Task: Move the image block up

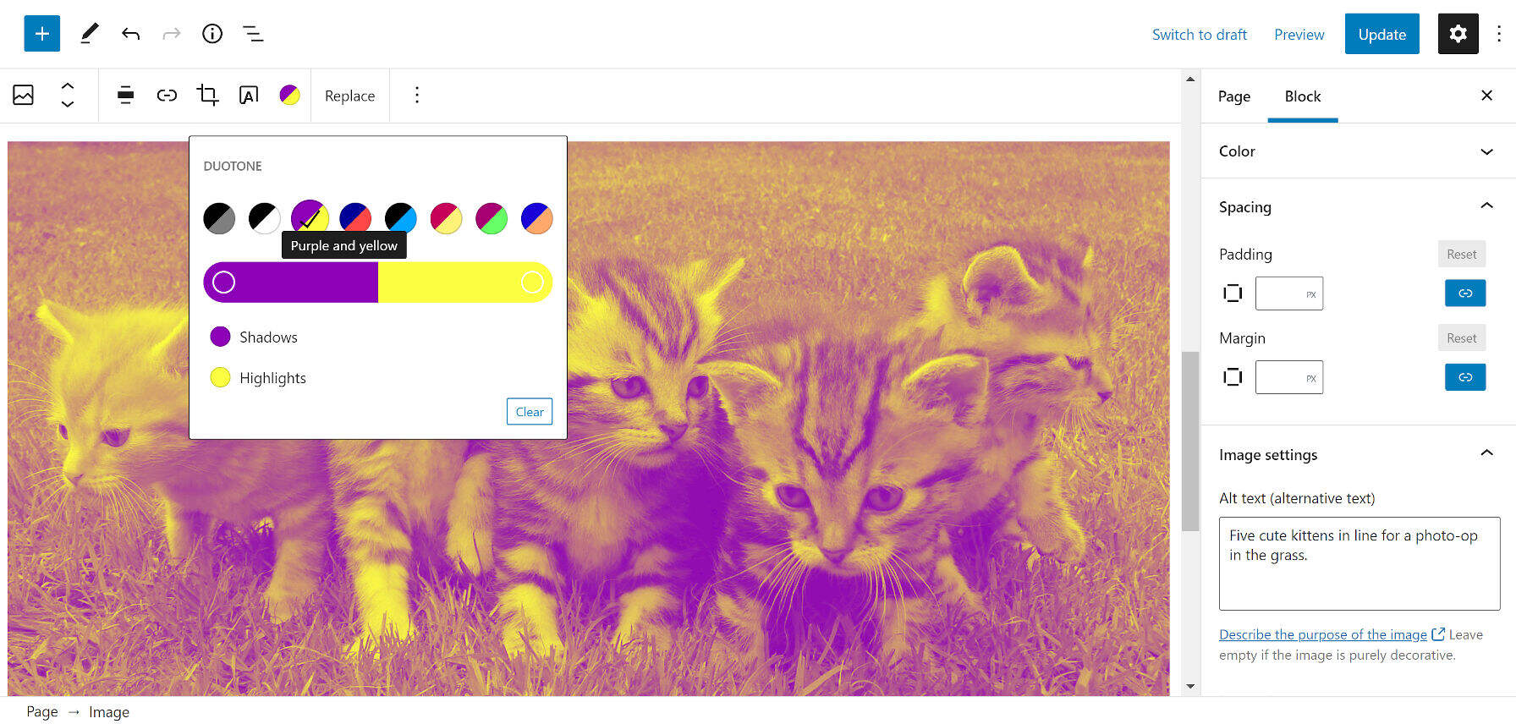Action: [68, 85]
